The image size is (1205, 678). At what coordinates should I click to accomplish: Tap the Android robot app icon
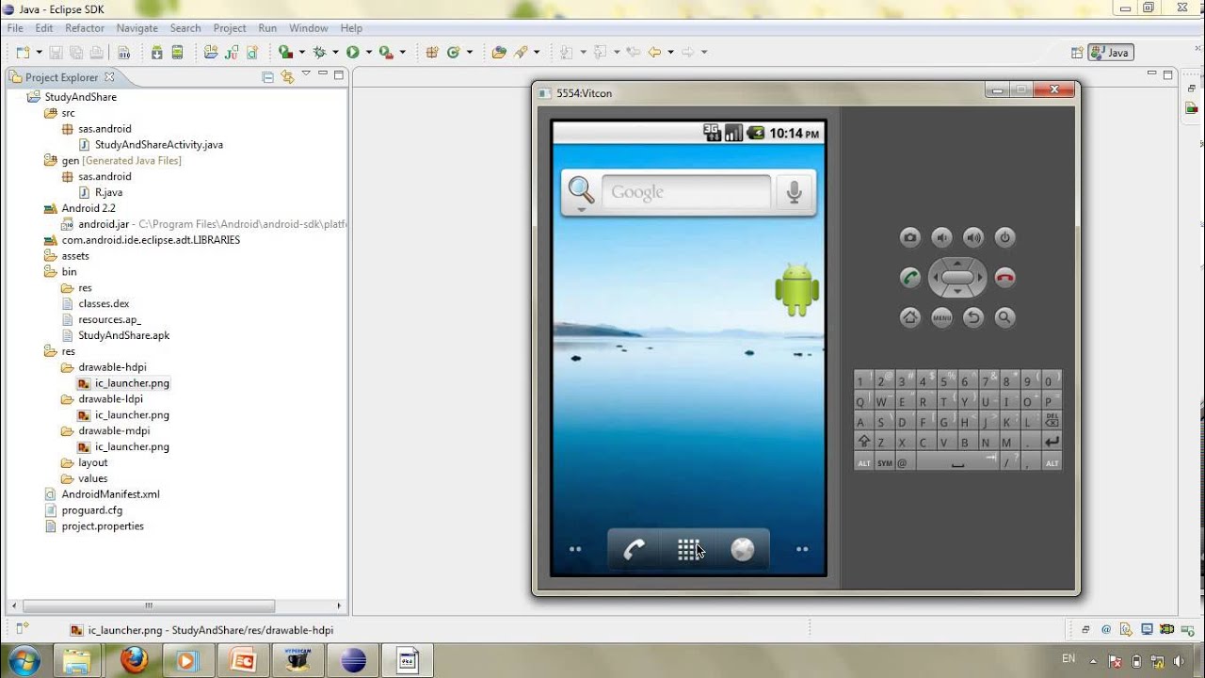[x=796, y=289]
